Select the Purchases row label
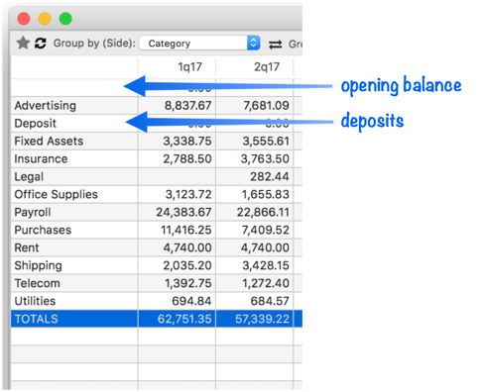This screenshot has height=392, width=483. [43, 230]
